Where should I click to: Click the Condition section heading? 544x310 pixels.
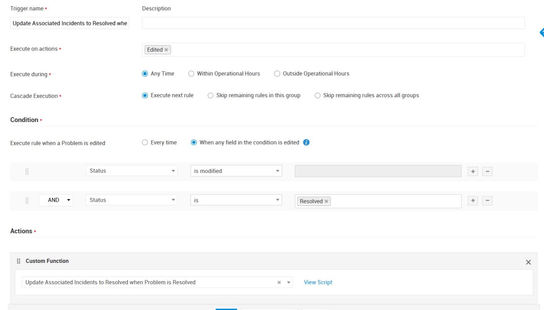(24, 120)
